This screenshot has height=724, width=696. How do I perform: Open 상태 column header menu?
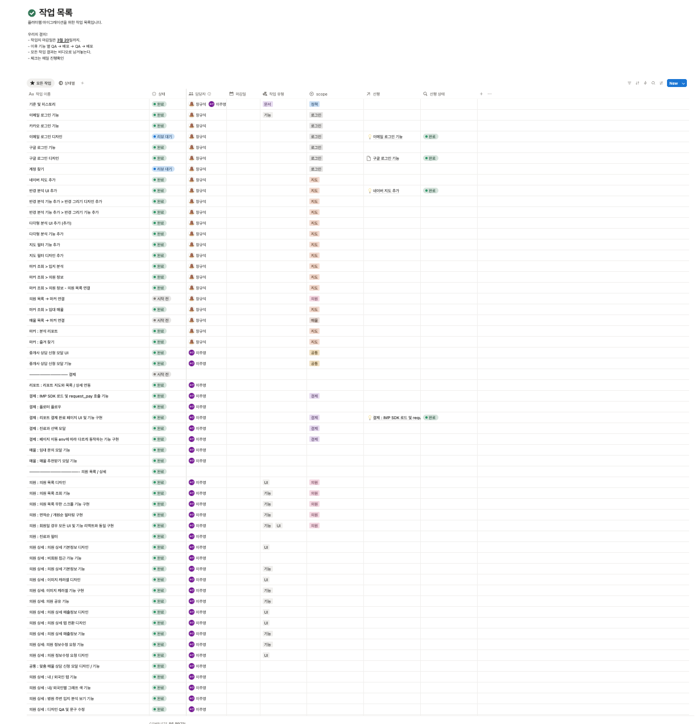pyautogui.click(x=168, y=94)
